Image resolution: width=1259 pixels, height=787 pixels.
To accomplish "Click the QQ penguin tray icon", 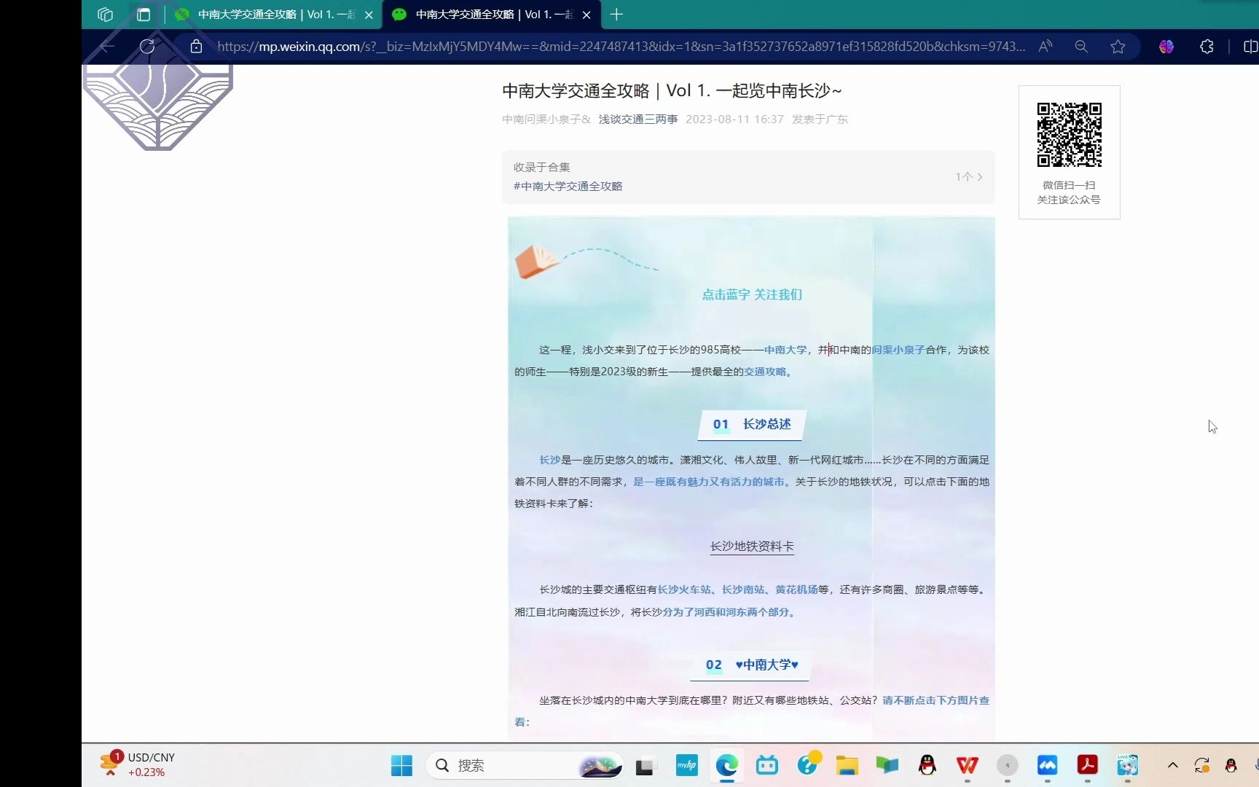I will point(1231,765).
